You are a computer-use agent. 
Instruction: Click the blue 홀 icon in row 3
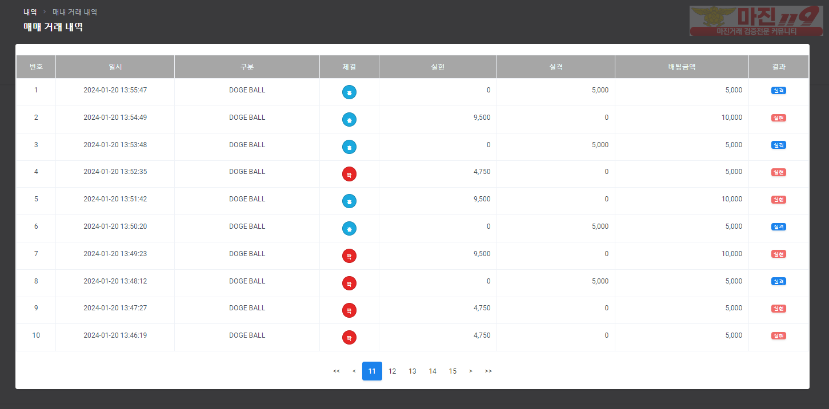tap(349, 147)
